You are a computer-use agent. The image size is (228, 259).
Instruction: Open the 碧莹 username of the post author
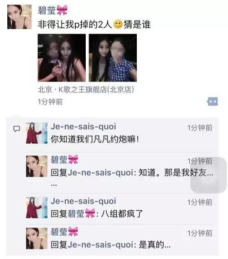(52, 10)
